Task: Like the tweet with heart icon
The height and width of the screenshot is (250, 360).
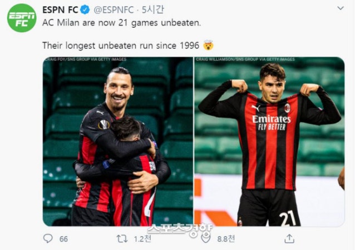Action: pos(206,238)
